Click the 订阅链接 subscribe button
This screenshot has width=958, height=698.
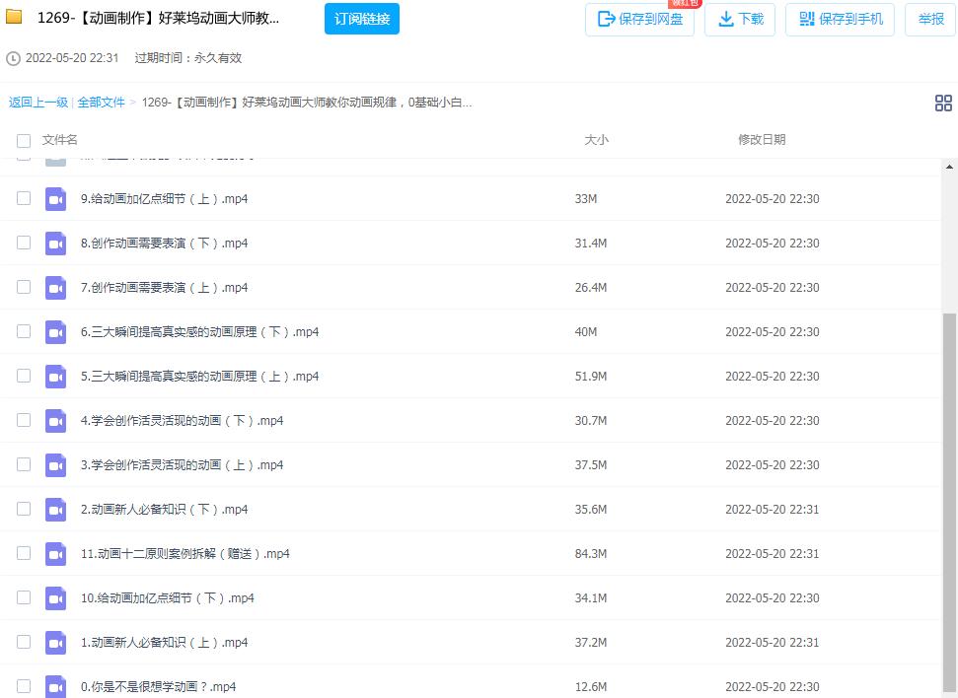pos(362,19)
